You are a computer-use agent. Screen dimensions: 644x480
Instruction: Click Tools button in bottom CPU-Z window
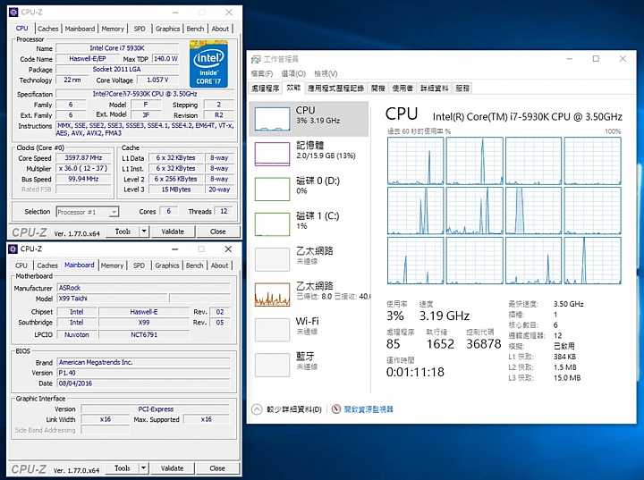point(123,468)
